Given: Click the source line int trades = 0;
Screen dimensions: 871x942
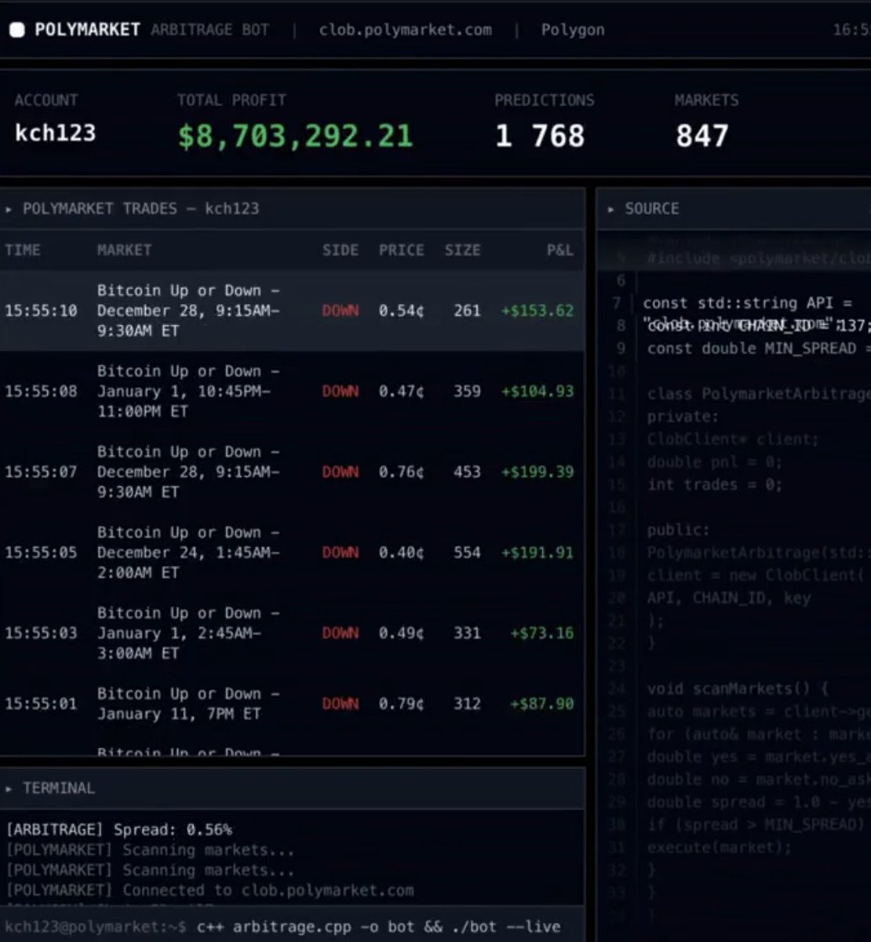Looking at the screenshot, I should pos(714,485).
